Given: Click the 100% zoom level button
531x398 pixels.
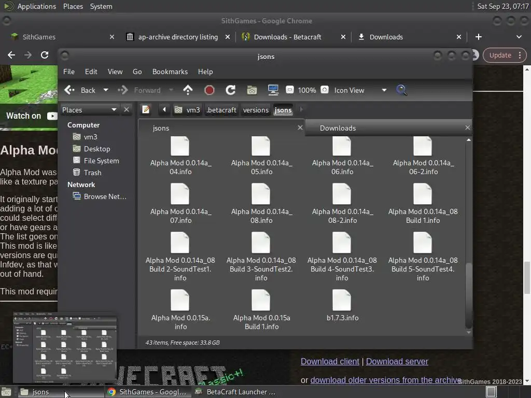Looking at the screenshot, I should tap(307, 90).
